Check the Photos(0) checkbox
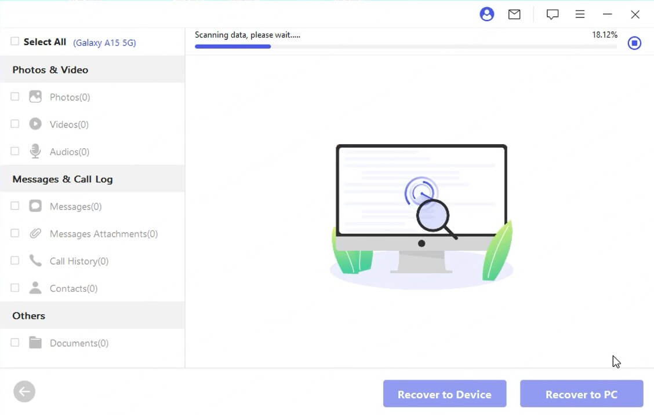654x415 pixels. (13, 97)
